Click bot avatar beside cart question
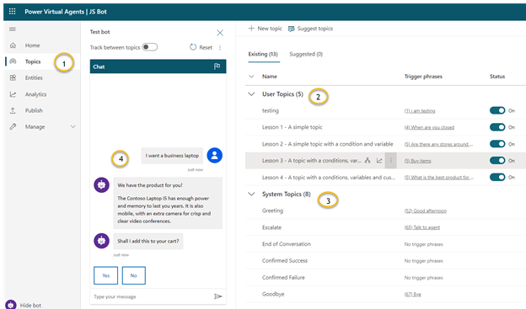 [101, 241]
